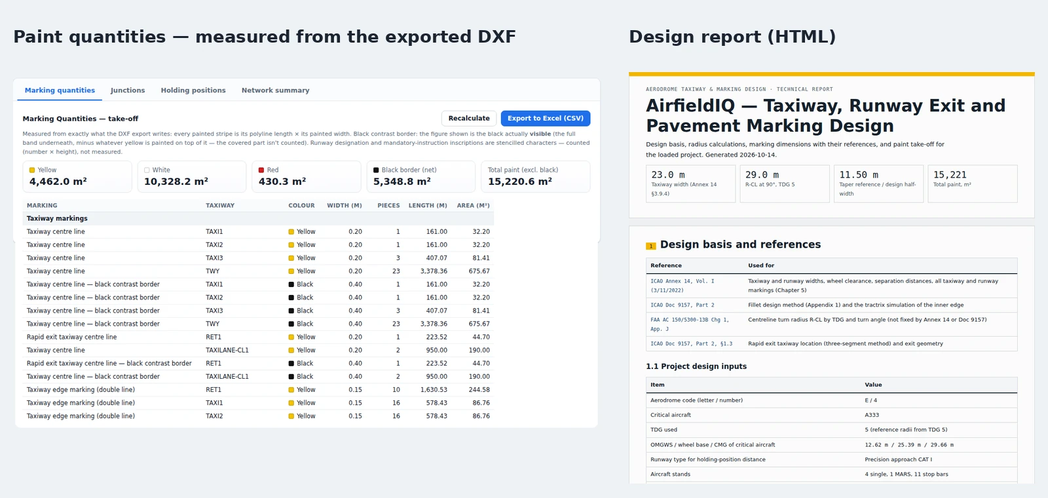This screenshot has height=498, width=1048.
Task: Click '5 (reference radii from TDG 5)' value
Action: [906, 430]
